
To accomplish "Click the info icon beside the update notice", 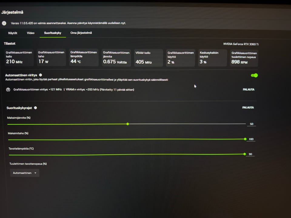I will (4, 23).
